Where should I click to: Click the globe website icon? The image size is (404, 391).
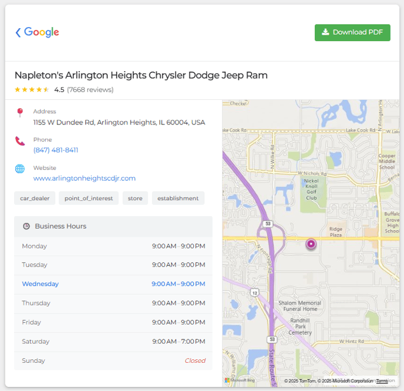20,168
